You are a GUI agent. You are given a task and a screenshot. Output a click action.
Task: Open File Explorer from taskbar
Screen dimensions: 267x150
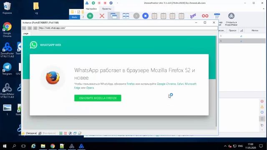pos(43,146)
